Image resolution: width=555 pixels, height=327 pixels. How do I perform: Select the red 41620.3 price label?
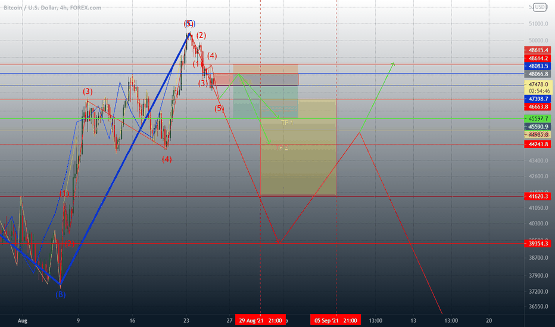coord(538,196)
